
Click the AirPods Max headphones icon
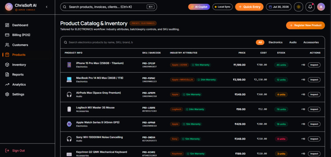69,94
